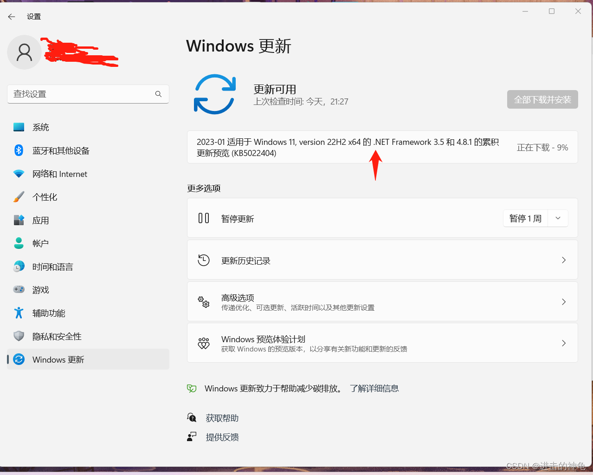Click the large blue update sync icon
Image resolution: width=593 pixels, height=475 pixels.
pyautogui.click(x=215, y=94)
